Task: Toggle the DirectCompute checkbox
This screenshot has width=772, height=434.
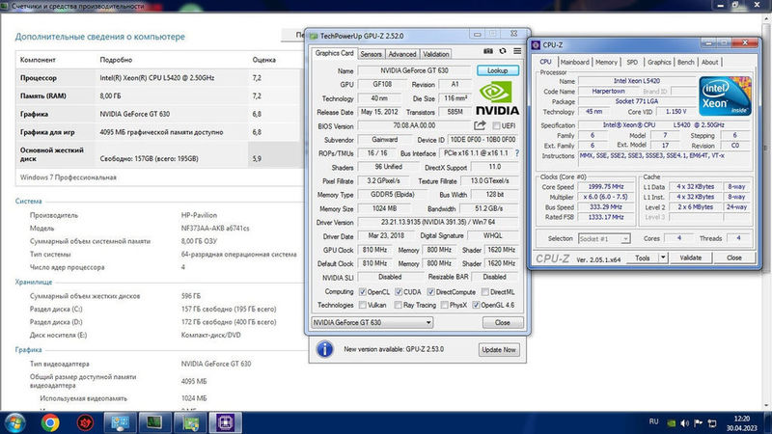Action: 430,292
